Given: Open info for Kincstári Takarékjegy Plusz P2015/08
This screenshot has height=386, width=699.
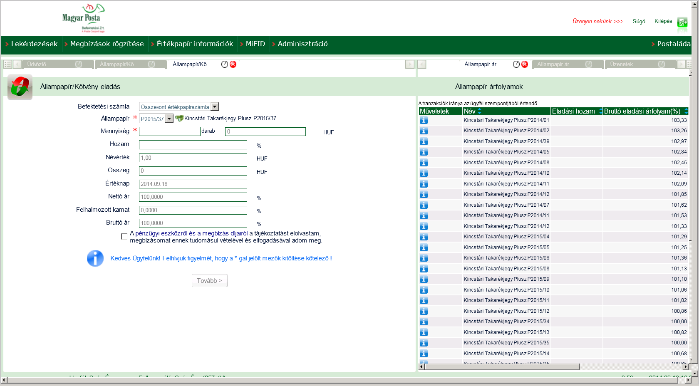Looking at the screenshot, I should pyautogui.click(x=424, y=269).
